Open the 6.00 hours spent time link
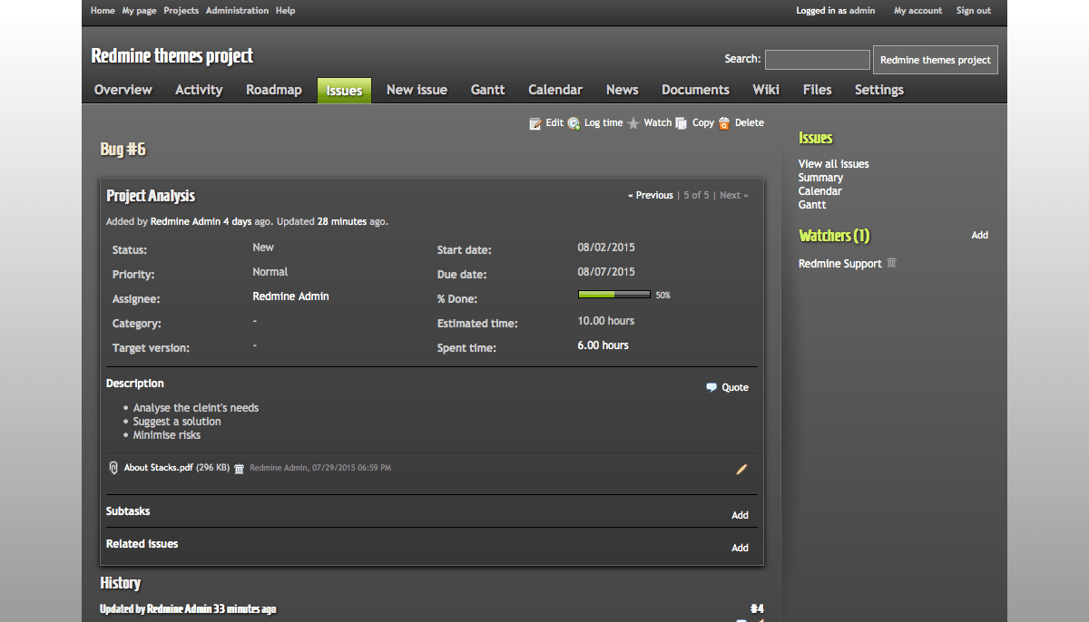Viewport: 1089px width, 622px height. point(603,345)
